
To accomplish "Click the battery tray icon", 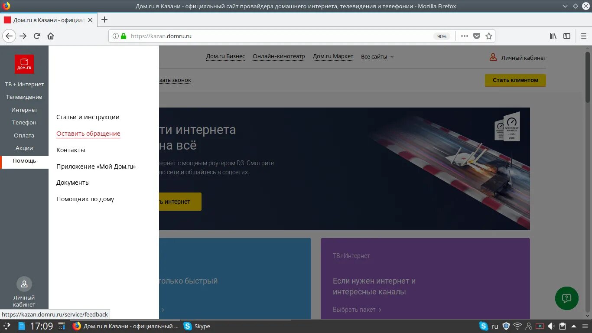I will pyautogui.click(x=540, y=326).
